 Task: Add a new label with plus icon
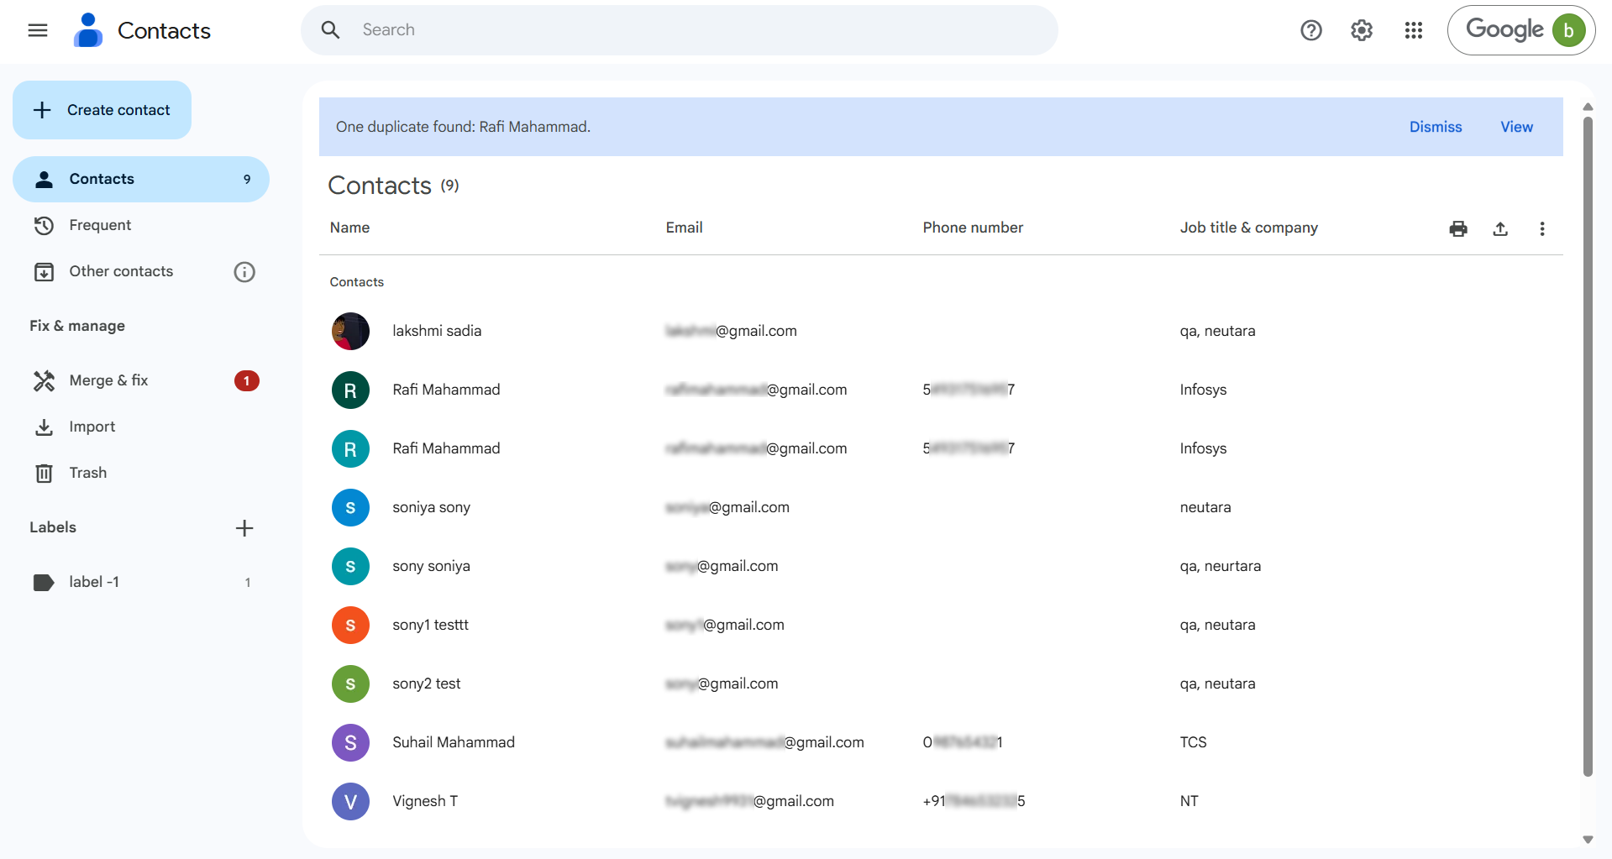coord(244,528)
